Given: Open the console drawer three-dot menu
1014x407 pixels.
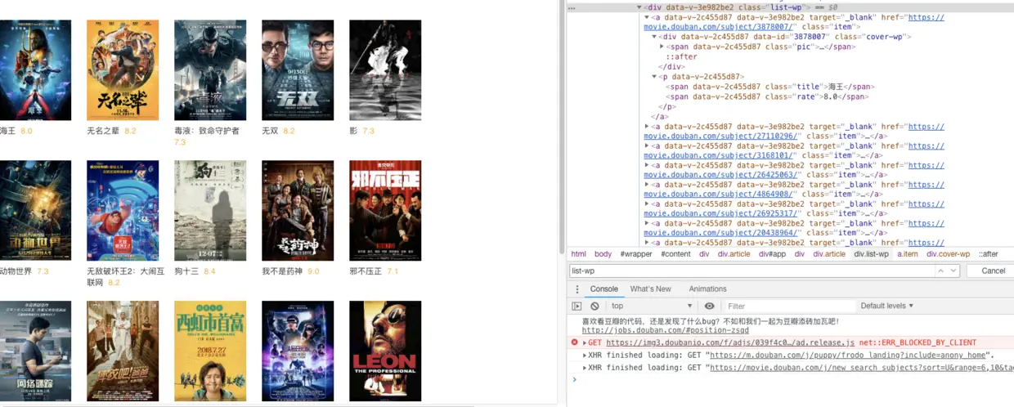Looking at the screenshot, I should click(577, 289).
